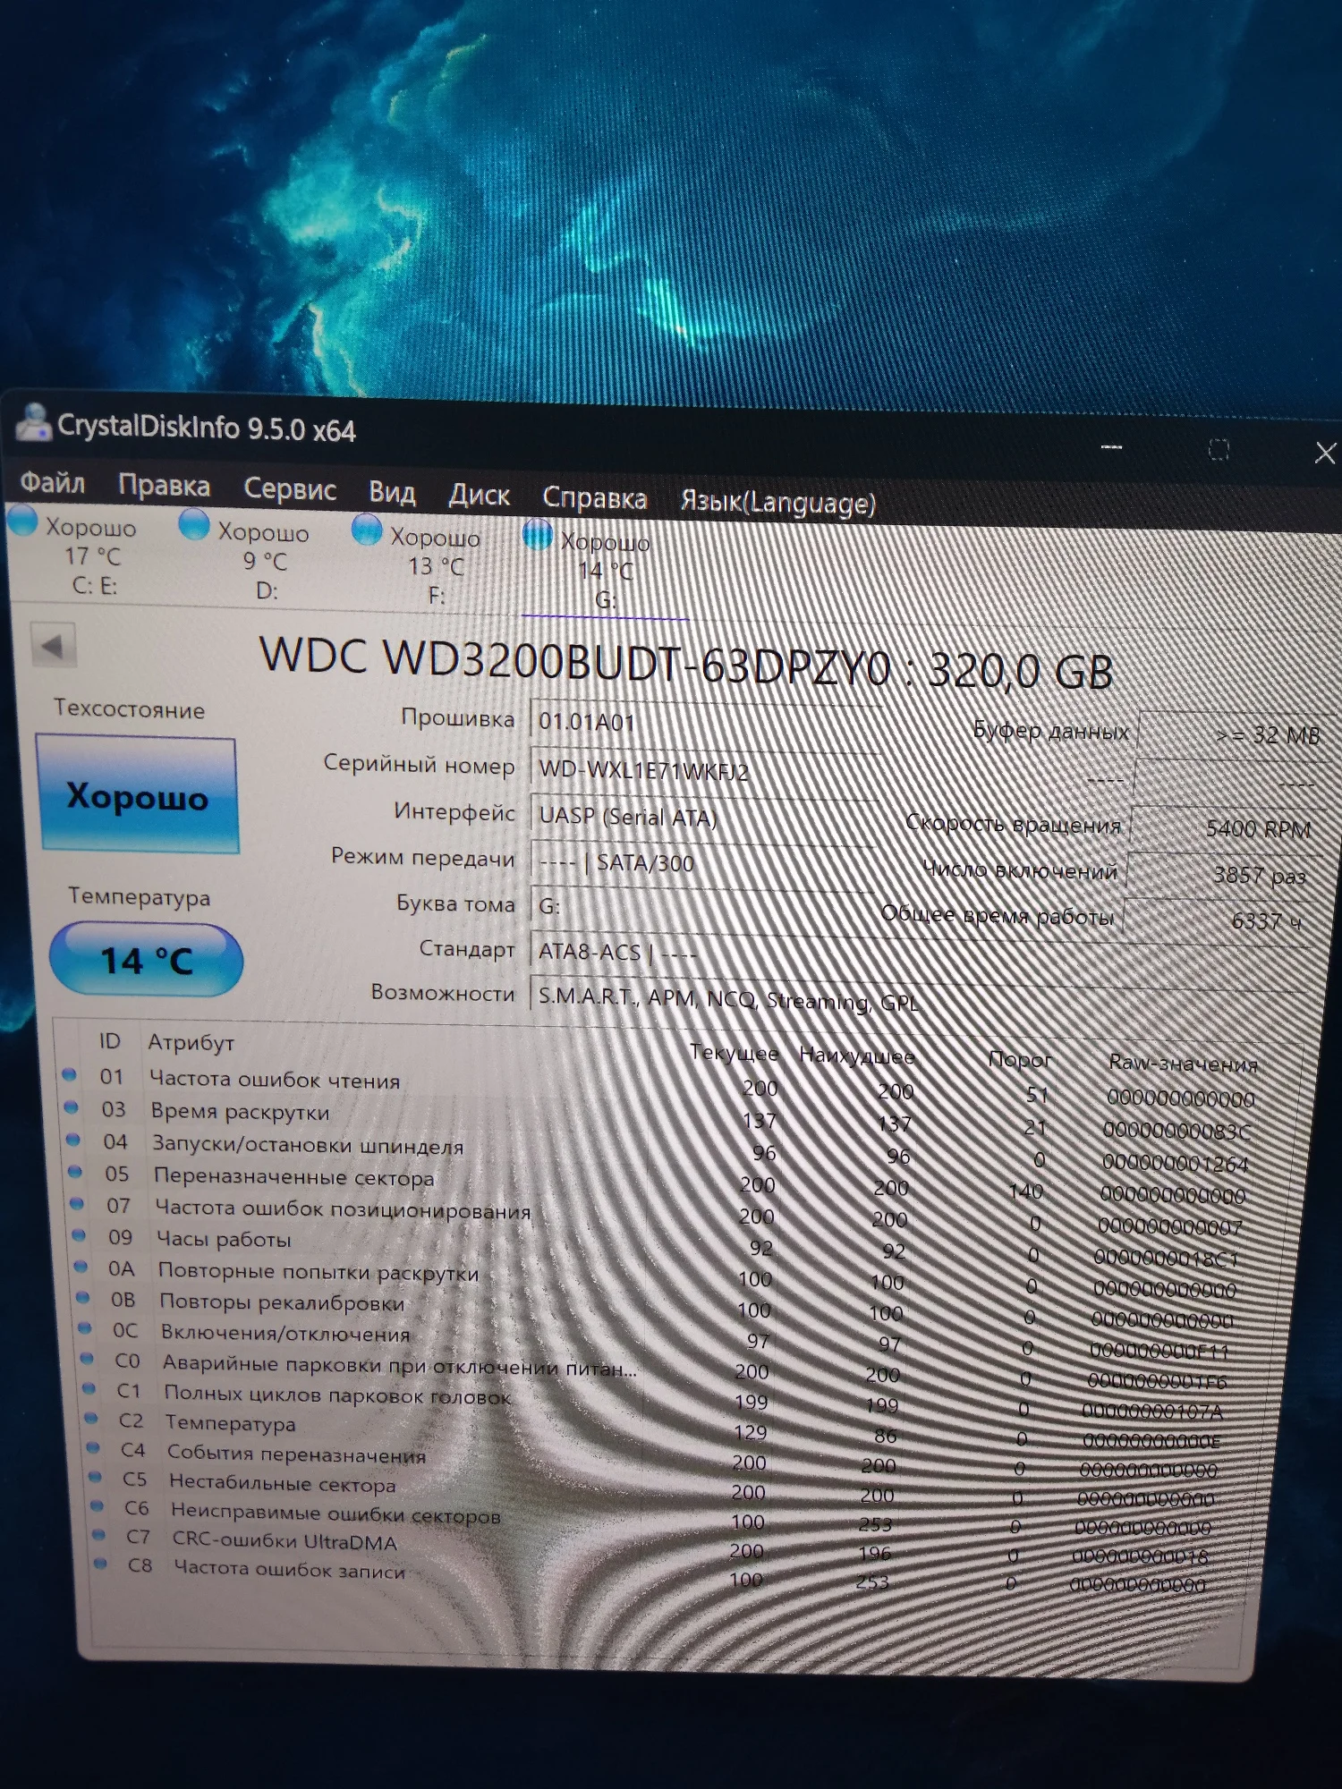
Task: Click the status dot for attribute C1
Action: (89, 1388)
